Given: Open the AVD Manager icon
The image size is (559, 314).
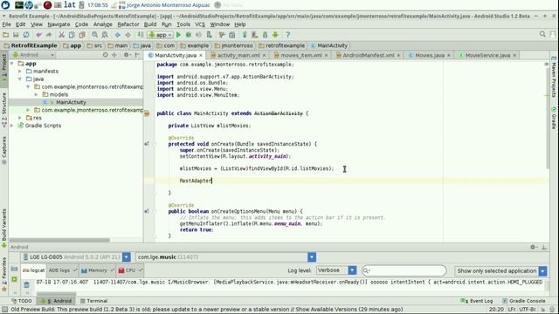Looking at the screenshot, I should (254, 35).
